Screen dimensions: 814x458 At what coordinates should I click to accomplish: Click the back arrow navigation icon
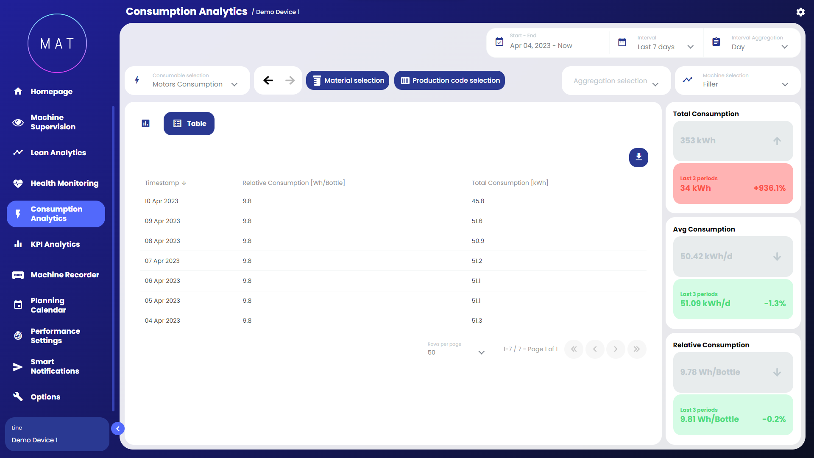tap(268, 80)
